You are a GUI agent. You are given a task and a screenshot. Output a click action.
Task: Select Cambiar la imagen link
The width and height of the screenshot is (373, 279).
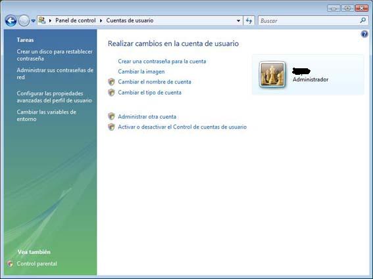[141, 72]
